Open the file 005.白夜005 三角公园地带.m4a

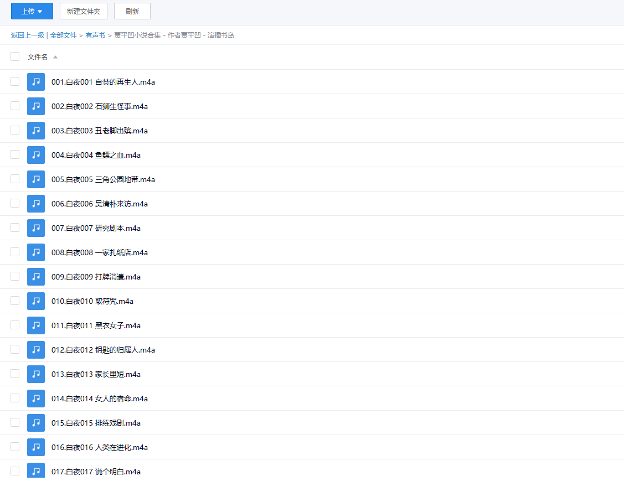104,179
